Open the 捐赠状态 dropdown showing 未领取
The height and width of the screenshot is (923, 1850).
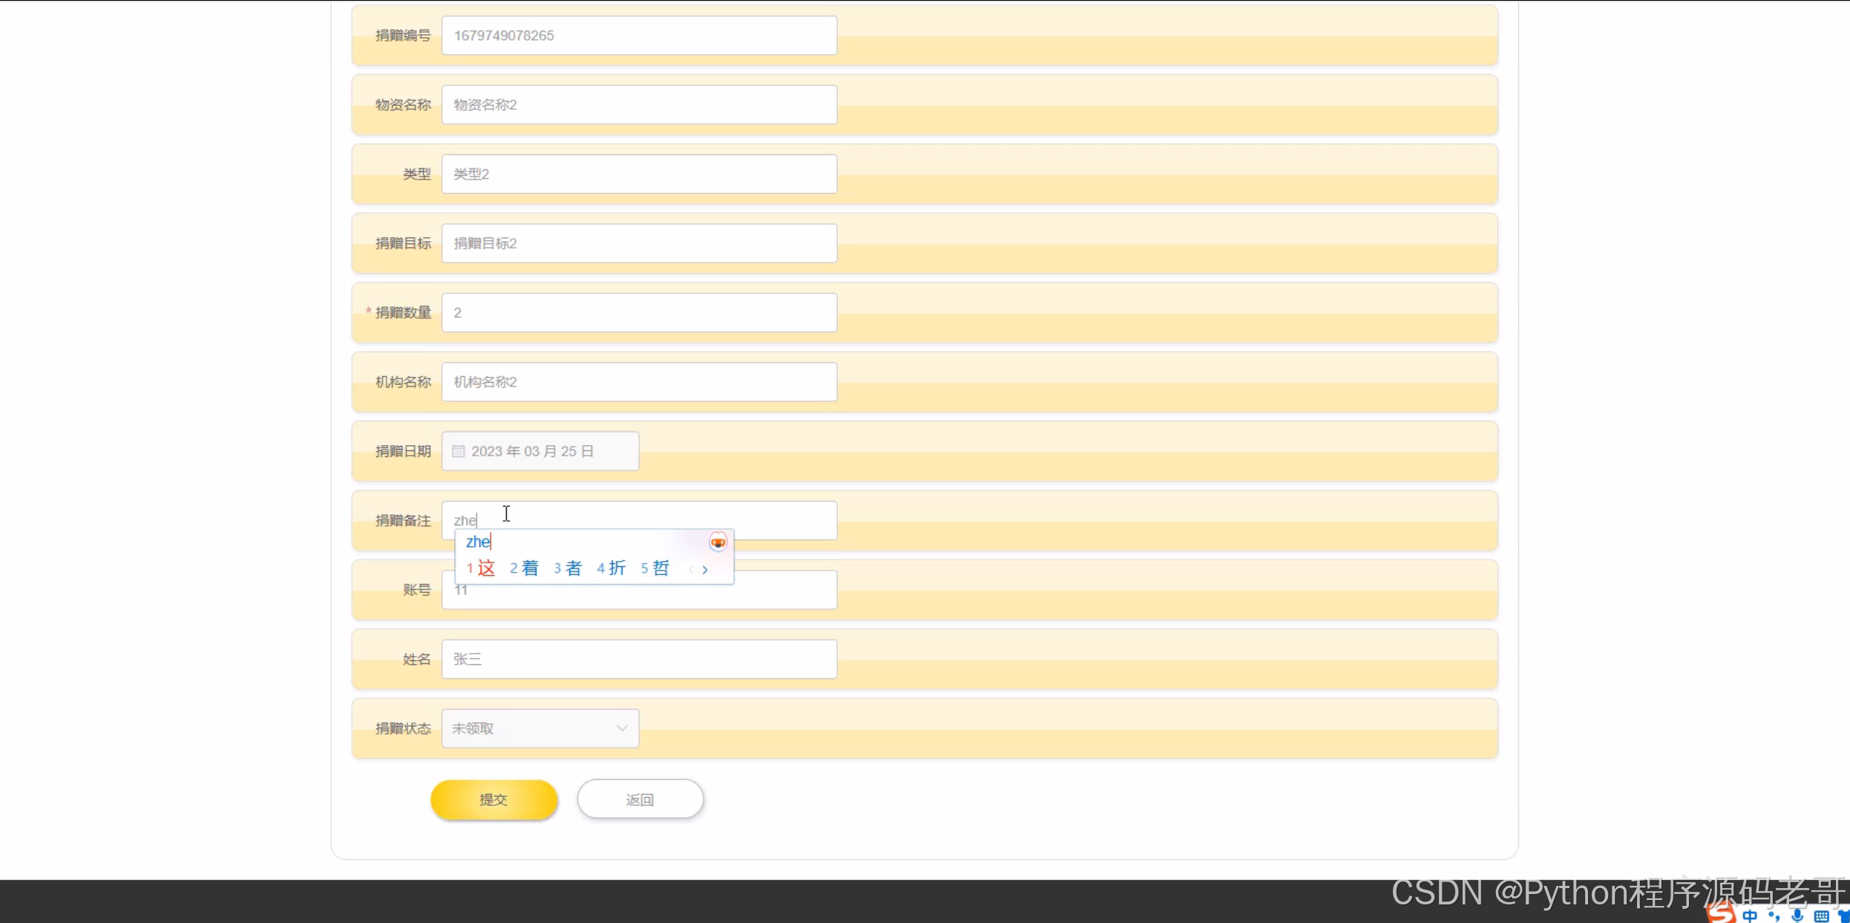[539, 729]
